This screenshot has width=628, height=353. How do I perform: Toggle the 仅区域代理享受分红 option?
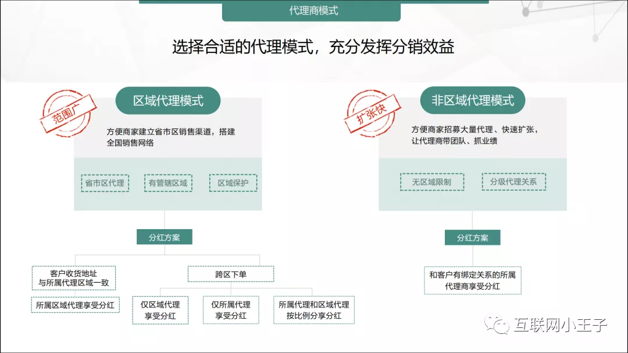160,310
